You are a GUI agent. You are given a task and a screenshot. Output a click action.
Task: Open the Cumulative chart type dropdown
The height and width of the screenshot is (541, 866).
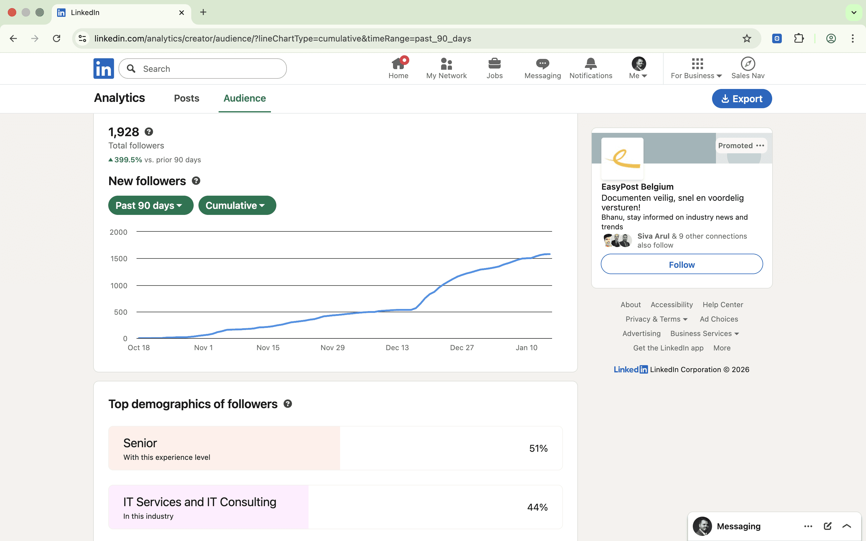[237, 205]
